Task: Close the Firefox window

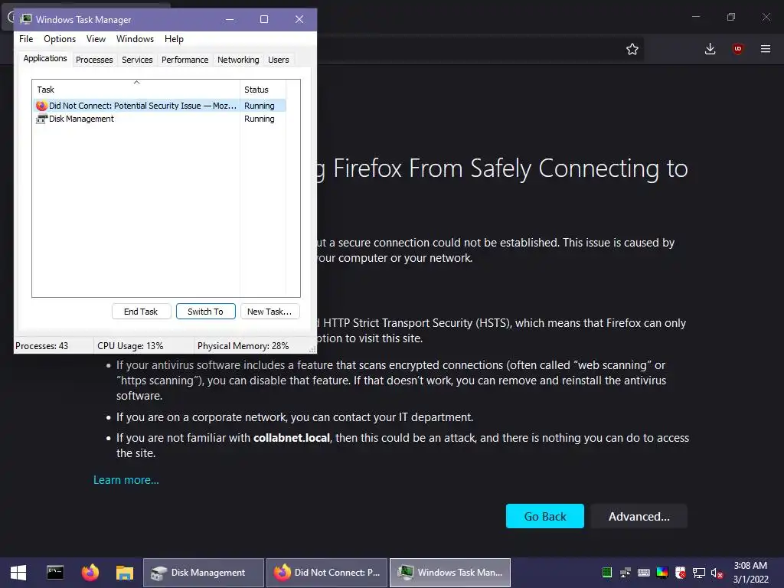Action: click(766, 17)
